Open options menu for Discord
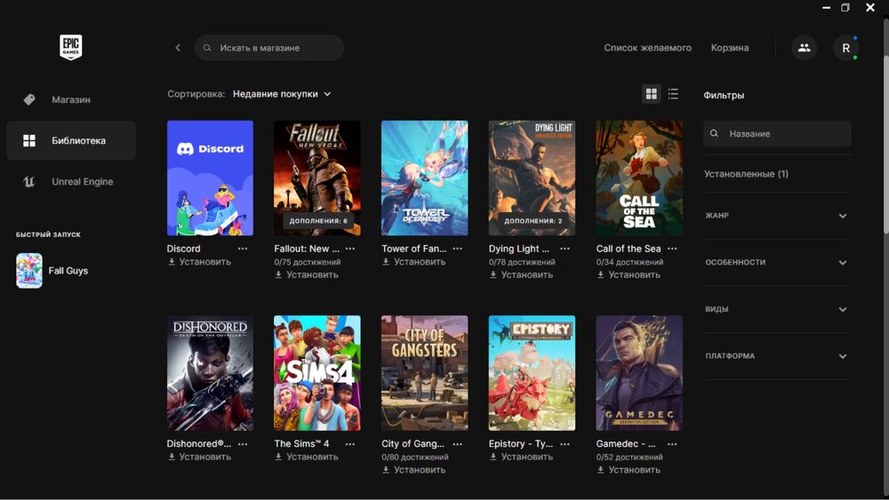 pyautogui.click(x=243, y=249)
